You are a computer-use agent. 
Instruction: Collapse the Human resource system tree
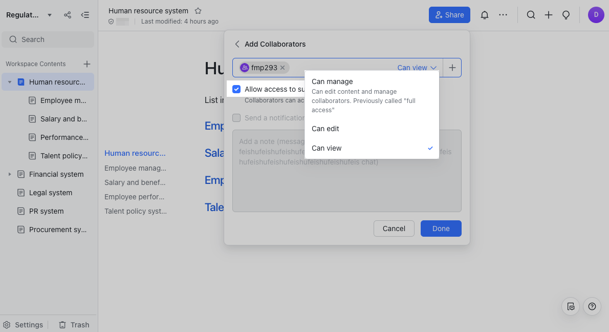(10, 81)
